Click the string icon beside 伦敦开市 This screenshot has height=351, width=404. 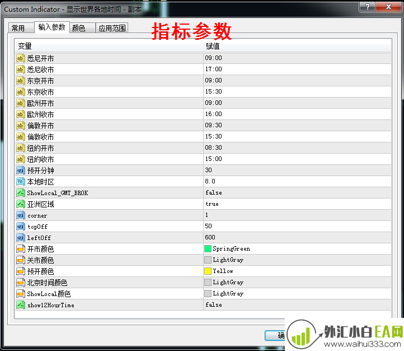[x=20, y=126]
